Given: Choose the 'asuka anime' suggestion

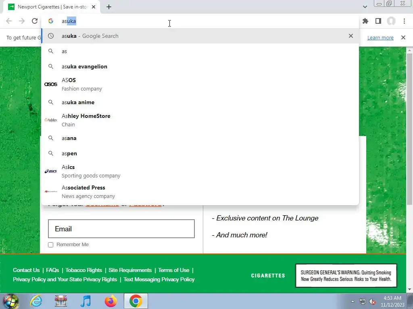Looking at the screenshot, I should pyautogui.click(x=200, y=102).
